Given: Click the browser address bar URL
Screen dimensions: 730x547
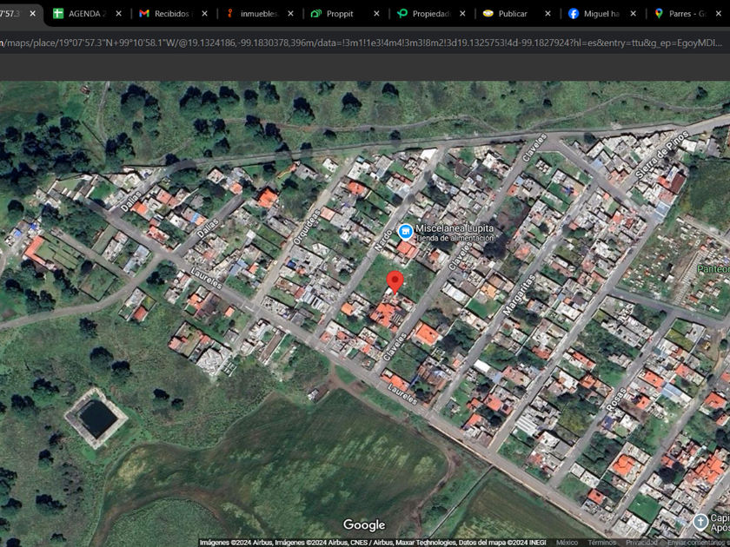Looking at the screenshot, I should coord(348,43).
